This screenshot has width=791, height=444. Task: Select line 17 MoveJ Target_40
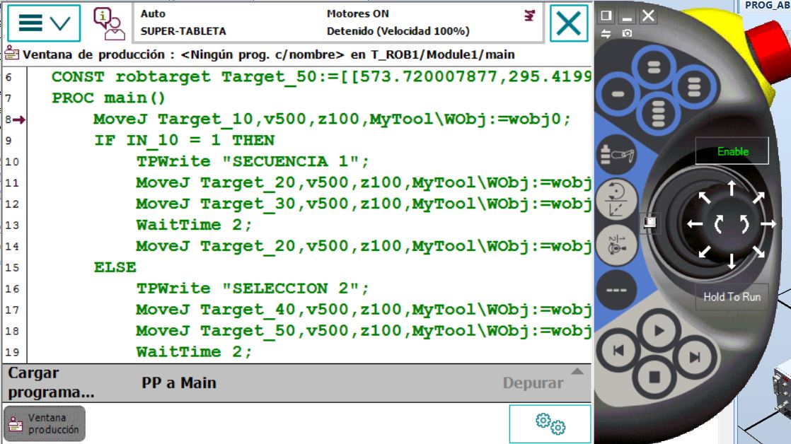pos(363,310)
